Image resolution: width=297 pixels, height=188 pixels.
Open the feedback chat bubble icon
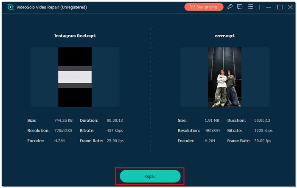click(240, 7)
